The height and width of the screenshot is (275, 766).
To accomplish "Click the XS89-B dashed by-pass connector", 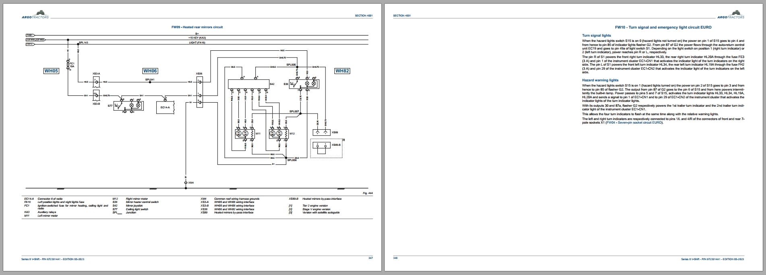I will coord(326,148).
